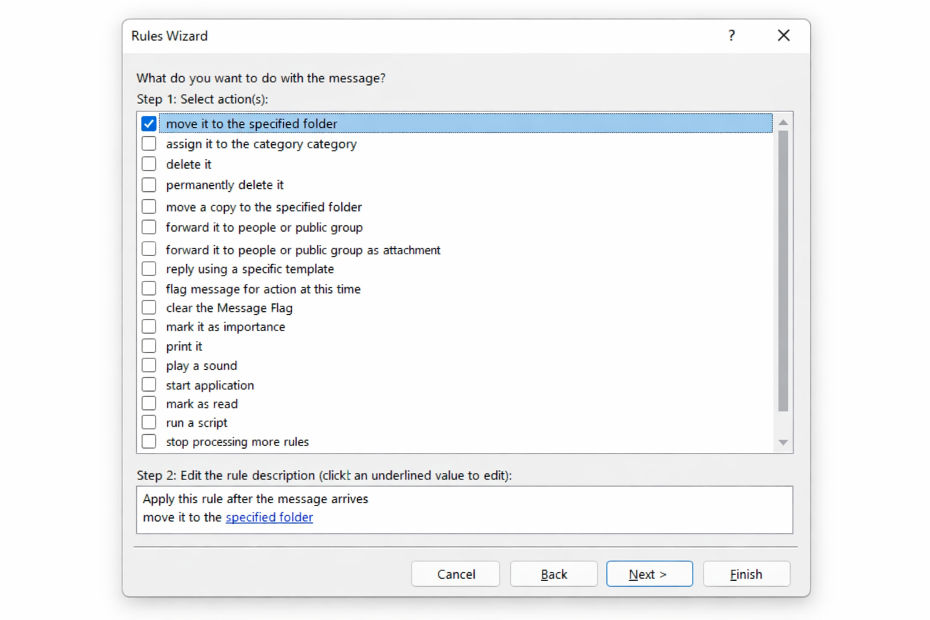Check 'flag message for action at this time'
Viewport: 930px width, 620px height.
(x=148, y=288)
